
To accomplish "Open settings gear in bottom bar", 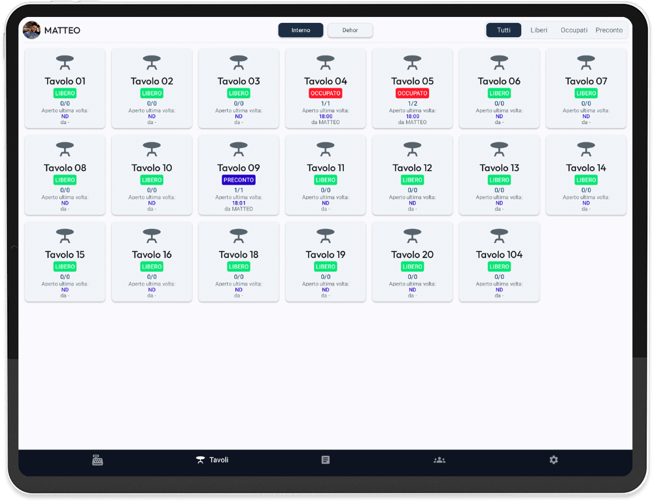I will pos(553,460).
